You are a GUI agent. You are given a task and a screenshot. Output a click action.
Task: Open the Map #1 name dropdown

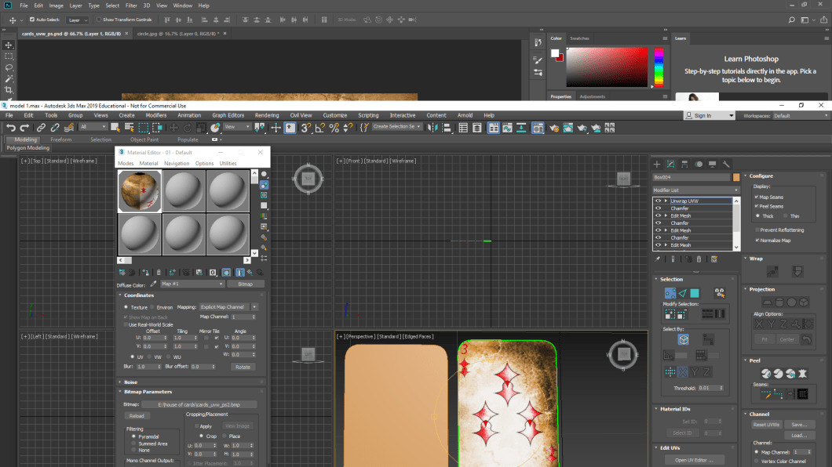192,284
